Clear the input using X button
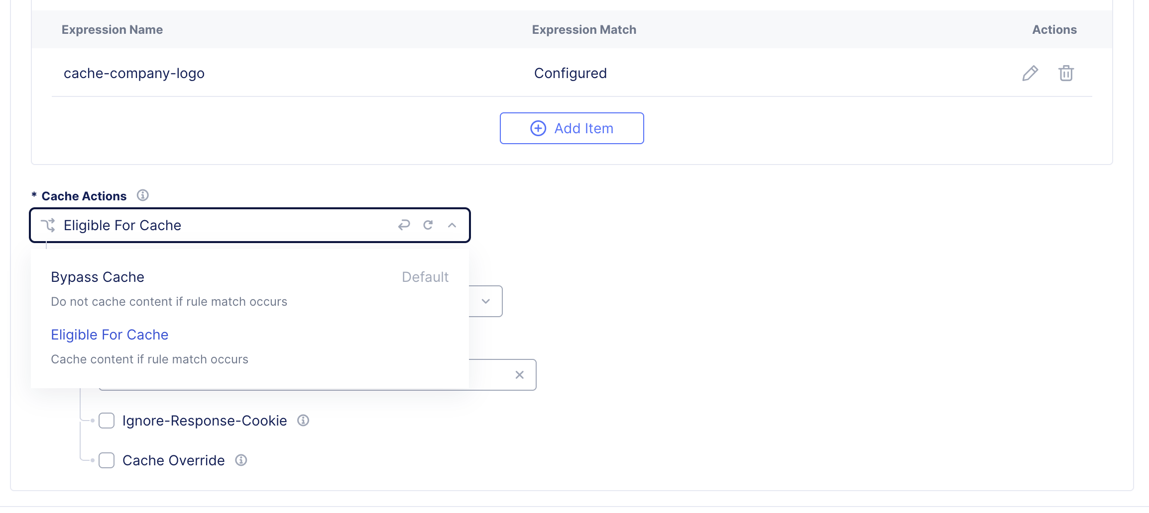1149x513 pixels. (519, 375)
